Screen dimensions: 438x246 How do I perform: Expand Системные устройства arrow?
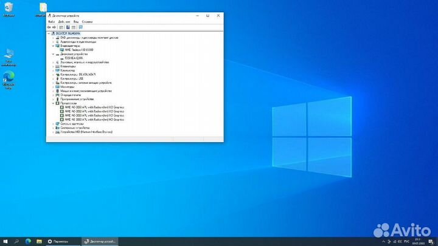tap(53, 128)
